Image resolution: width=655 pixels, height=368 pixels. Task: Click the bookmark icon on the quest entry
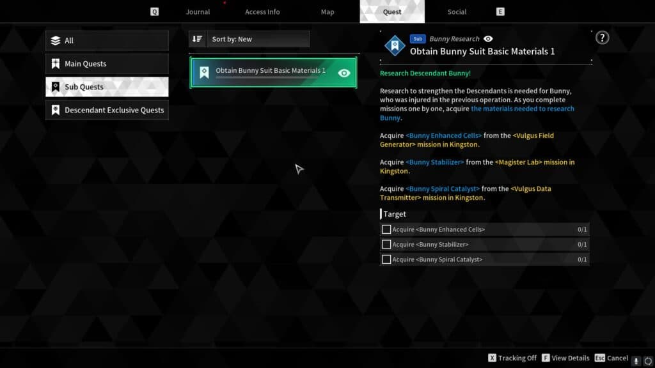pyautogui.click(x=204, y=72)
